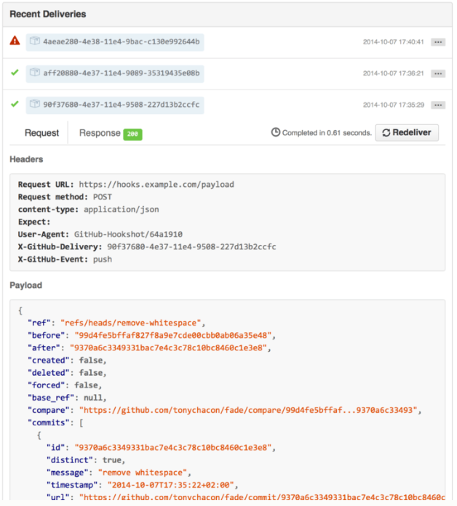The height and width of the screenshot is (506, 457).
Task: Open delivery 4aeae280-4e38-11e4-9bac-c130e992644b
Action: click(x=115, y=42)
